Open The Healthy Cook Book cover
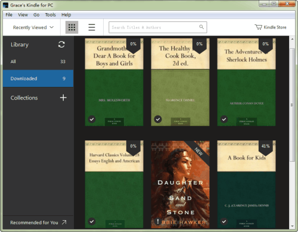Viewport: 298px width, 232px height. coord(180,82)
